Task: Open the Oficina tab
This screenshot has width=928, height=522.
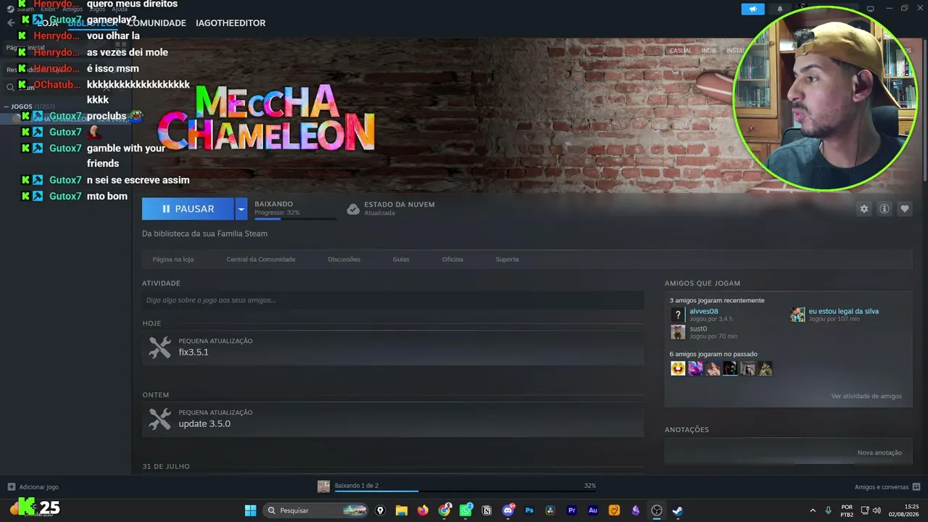Action: (452, 259)
